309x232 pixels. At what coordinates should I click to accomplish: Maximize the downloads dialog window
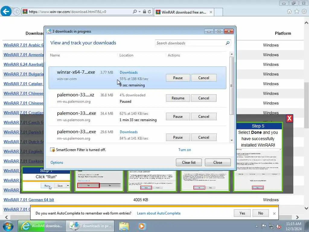tap(219, 31)
